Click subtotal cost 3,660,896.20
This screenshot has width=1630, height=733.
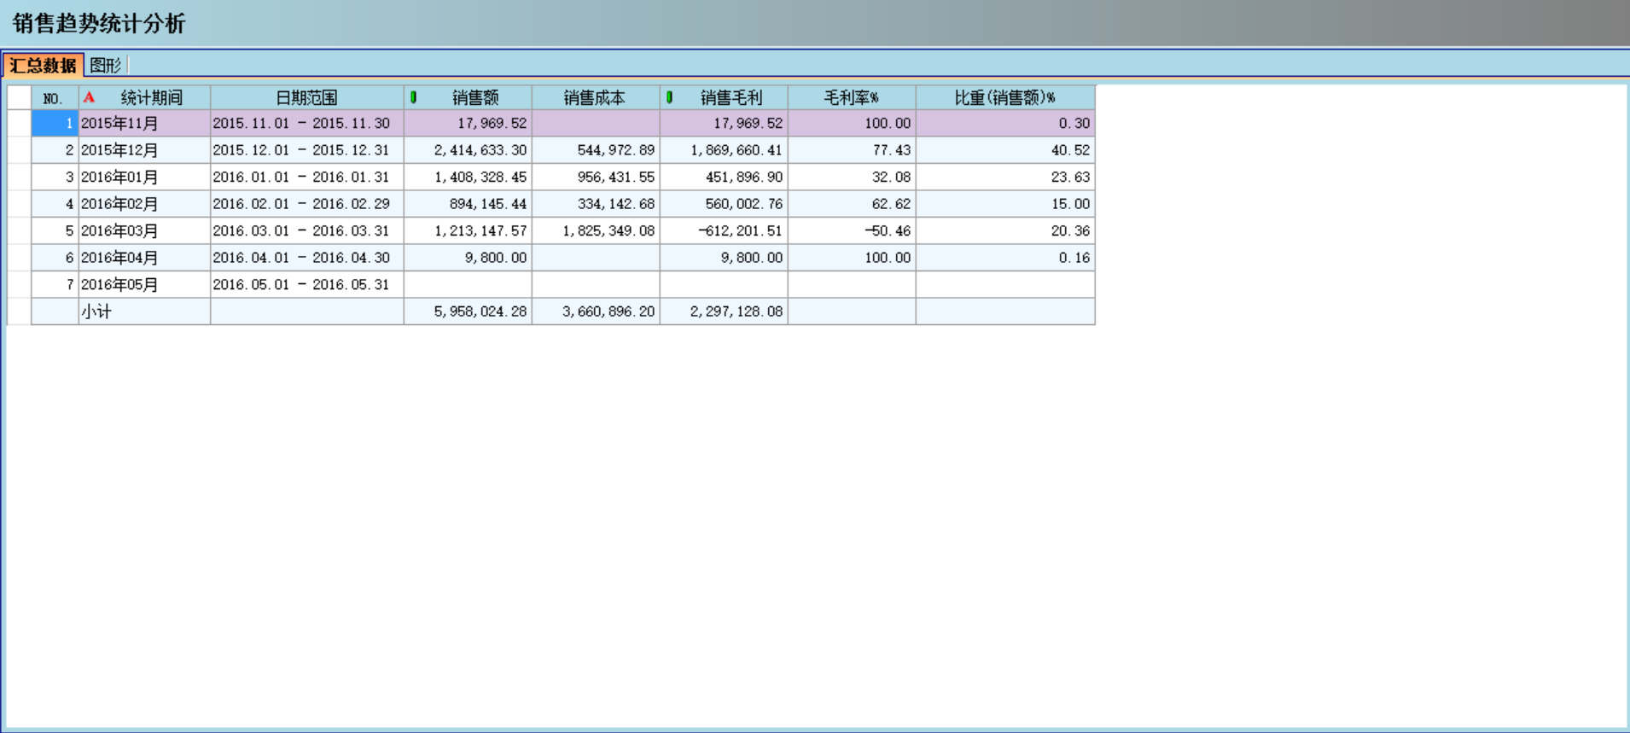tap(596, 311)
